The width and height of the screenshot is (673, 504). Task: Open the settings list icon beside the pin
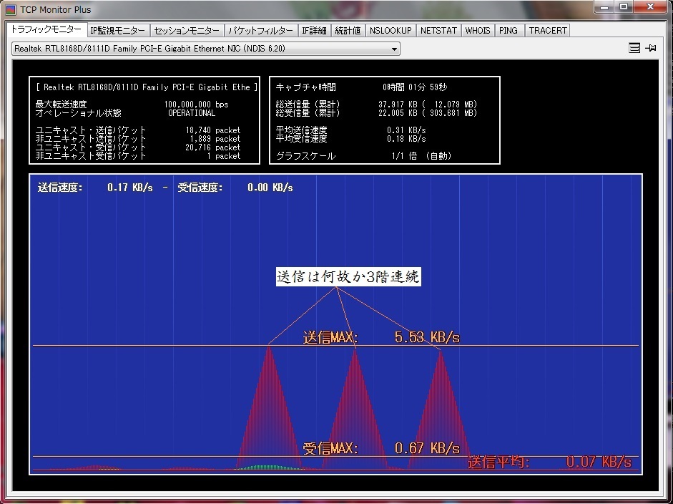[x=634, y=48]
